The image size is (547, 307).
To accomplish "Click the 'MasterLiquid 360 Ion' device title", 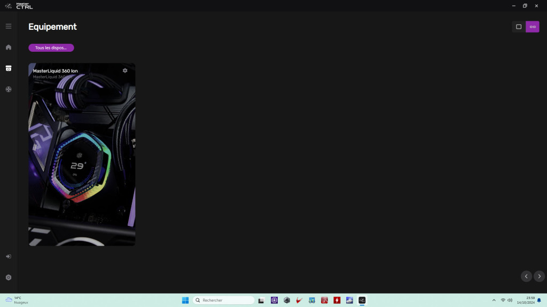I will pos(55,71).
